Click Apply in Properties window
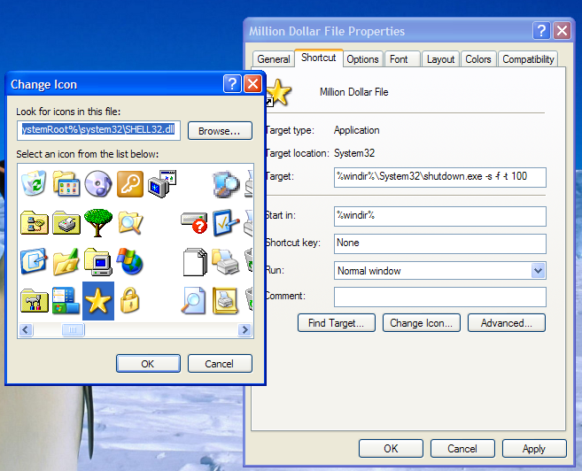The width and height of the screenshot is (582, 471). click(x=534, y=448)
